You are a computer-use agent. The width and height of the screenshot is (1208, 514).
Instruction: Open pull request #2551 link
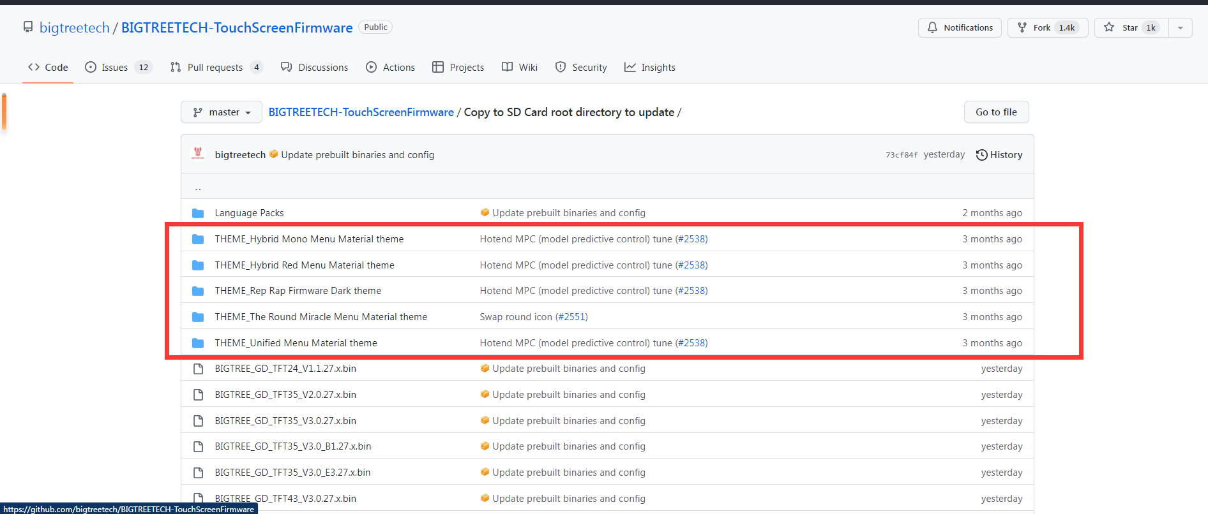[x=571, y=317]
